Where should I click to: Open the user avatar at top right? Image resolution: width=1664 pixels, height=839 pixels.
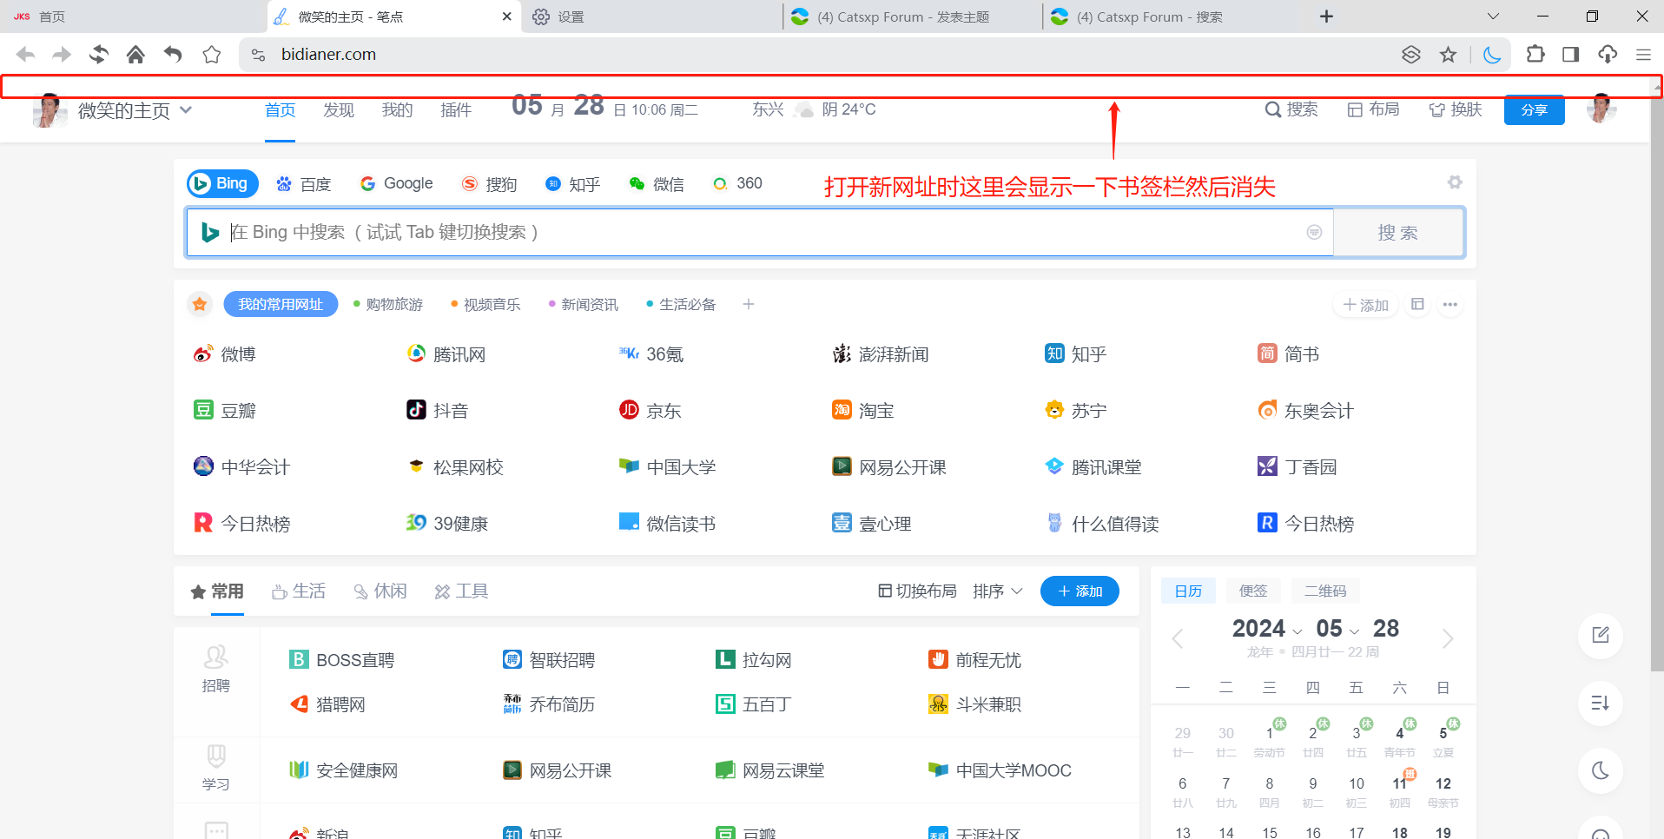pyautogui.click(x=1601, y=109)
